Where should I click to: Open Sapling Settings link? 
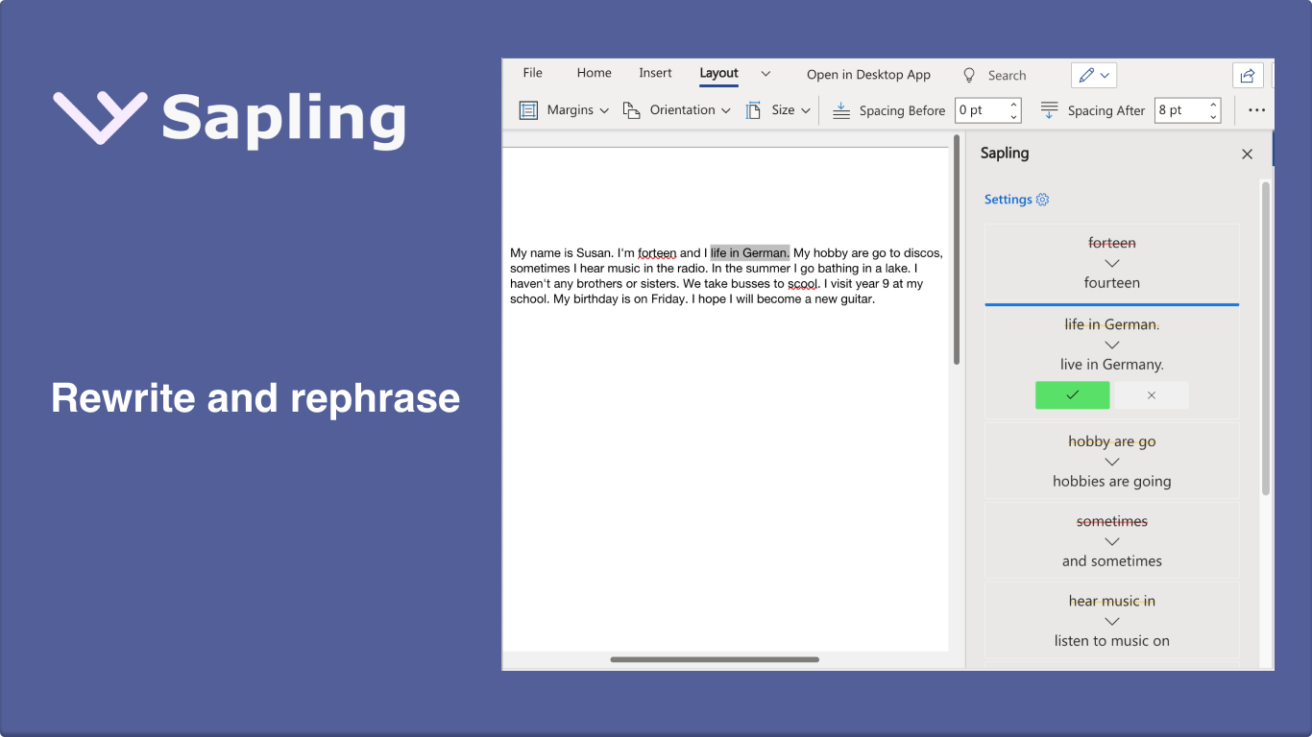tap(1016, 200)
